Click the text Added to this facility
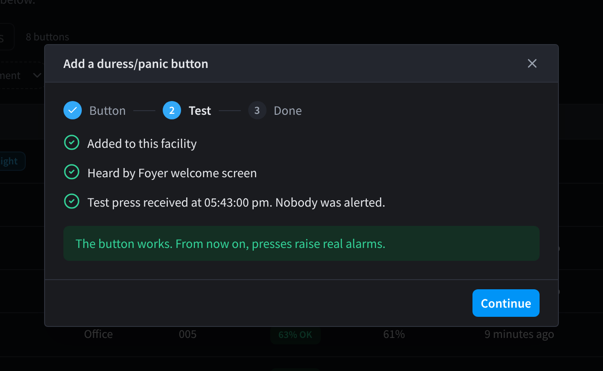The image size is (603, 371). pyautogui.click(x=142, y=144)
